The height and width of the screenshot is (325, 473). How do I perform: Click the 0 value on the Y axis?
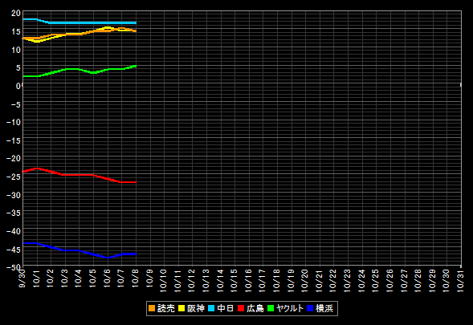tap(18, 86)
